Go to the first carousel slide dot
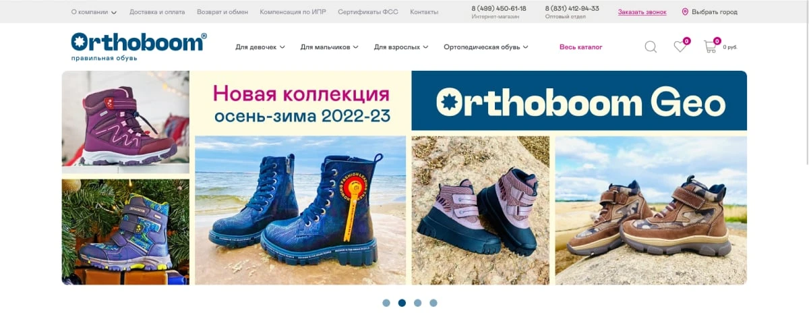The image size is (809, 327). (x=386, y=303)
